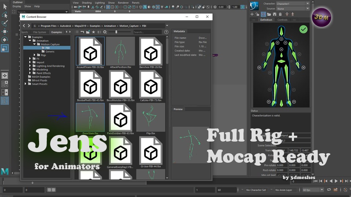Image resolution: width=351 pixels, height=197 pixels.
Task: Click the Content Browser file list scrollbar
Action: pyautogui.click(x=167, y=51)
